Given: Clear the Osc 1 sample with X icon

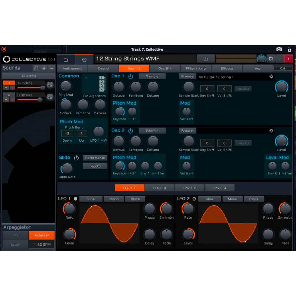Looking at the screenshot, I should 271,76.
